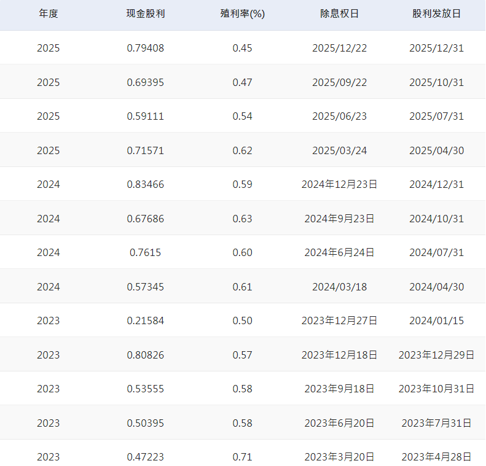Screen dimensions: 486x466
Task: Select cash dividend value 0.80826
Action: click(x=146, y=355)
